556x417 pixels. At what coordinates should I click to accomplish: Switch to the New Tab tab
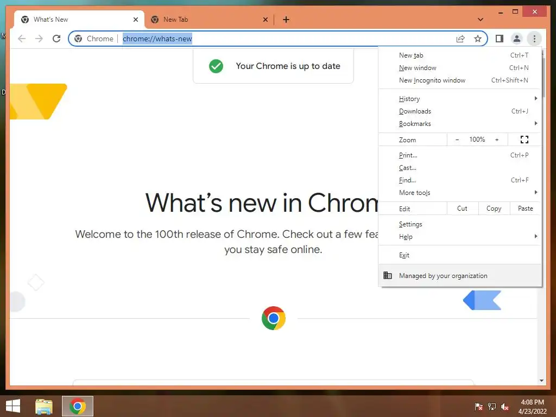click(209, 20)
